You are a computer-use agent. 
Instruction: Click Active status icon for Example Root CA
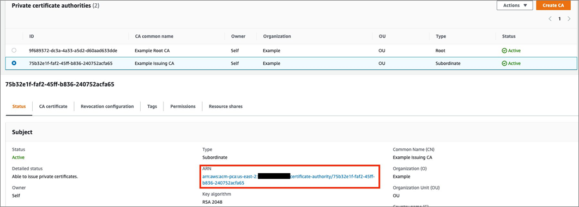504,51
